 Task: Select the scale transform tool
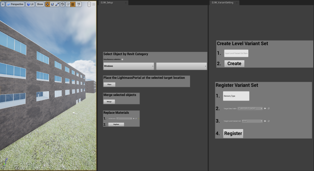pyautogui.click(x=57, y=4)
